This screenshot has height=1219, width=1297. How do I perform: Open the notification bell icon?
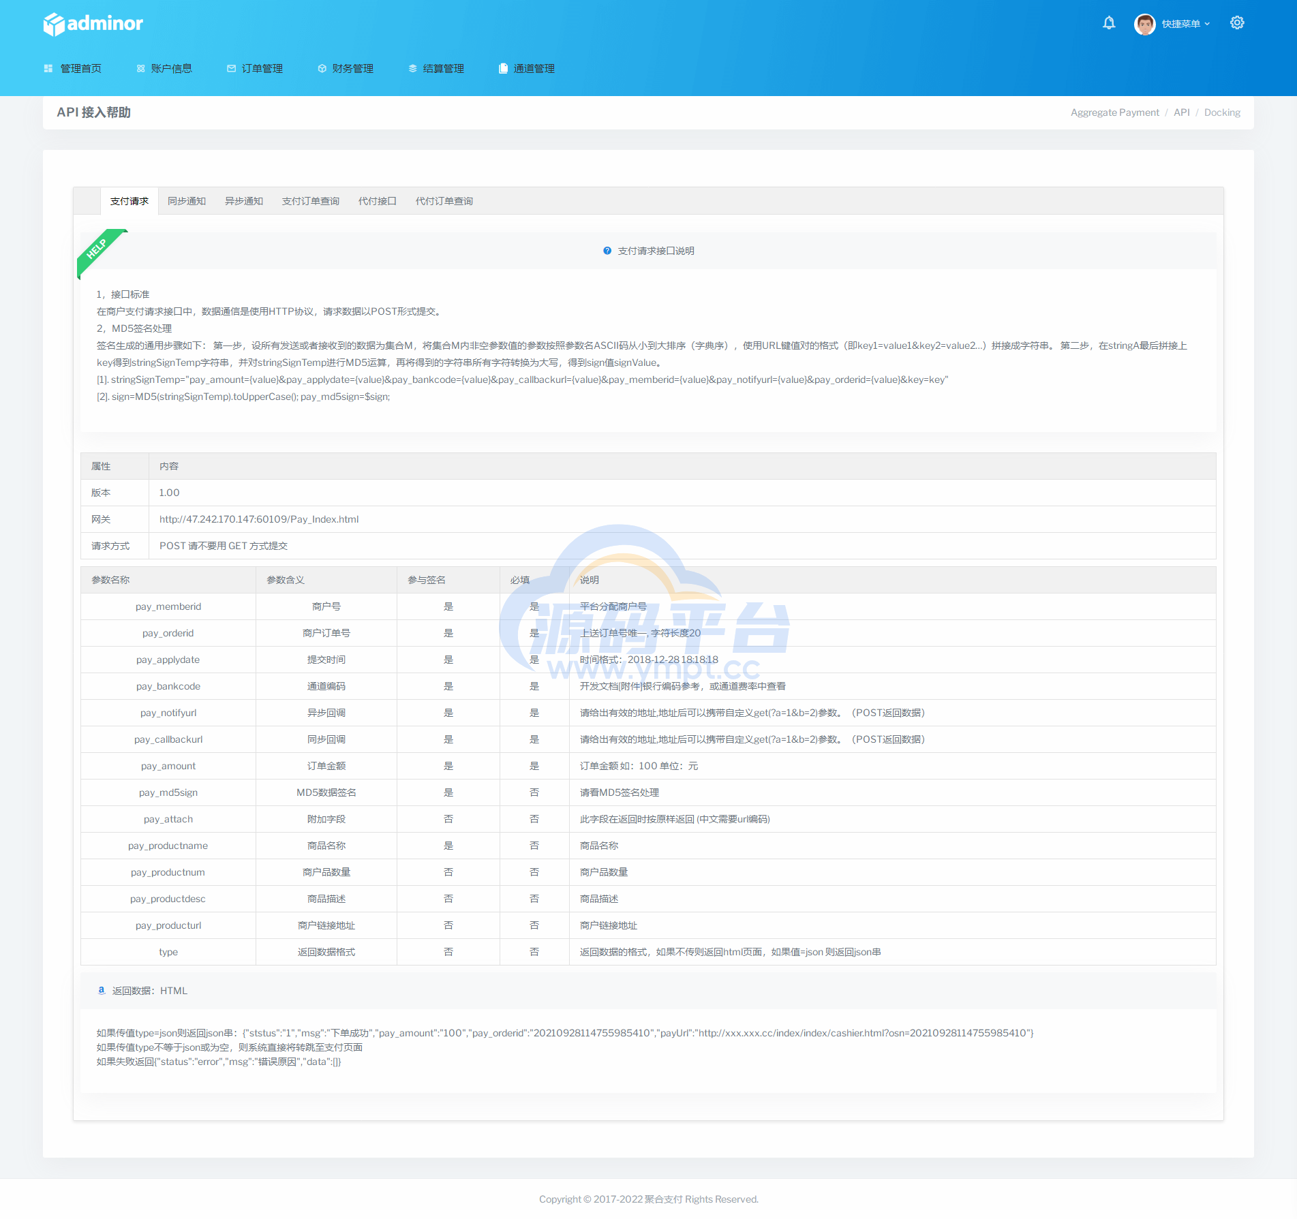[x=1109, y=23]
